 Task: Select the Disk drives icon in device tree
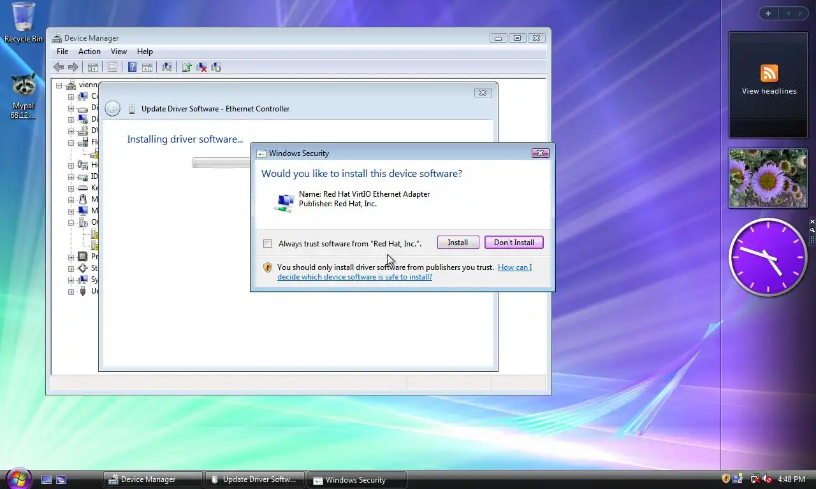[x=82, y=108]
